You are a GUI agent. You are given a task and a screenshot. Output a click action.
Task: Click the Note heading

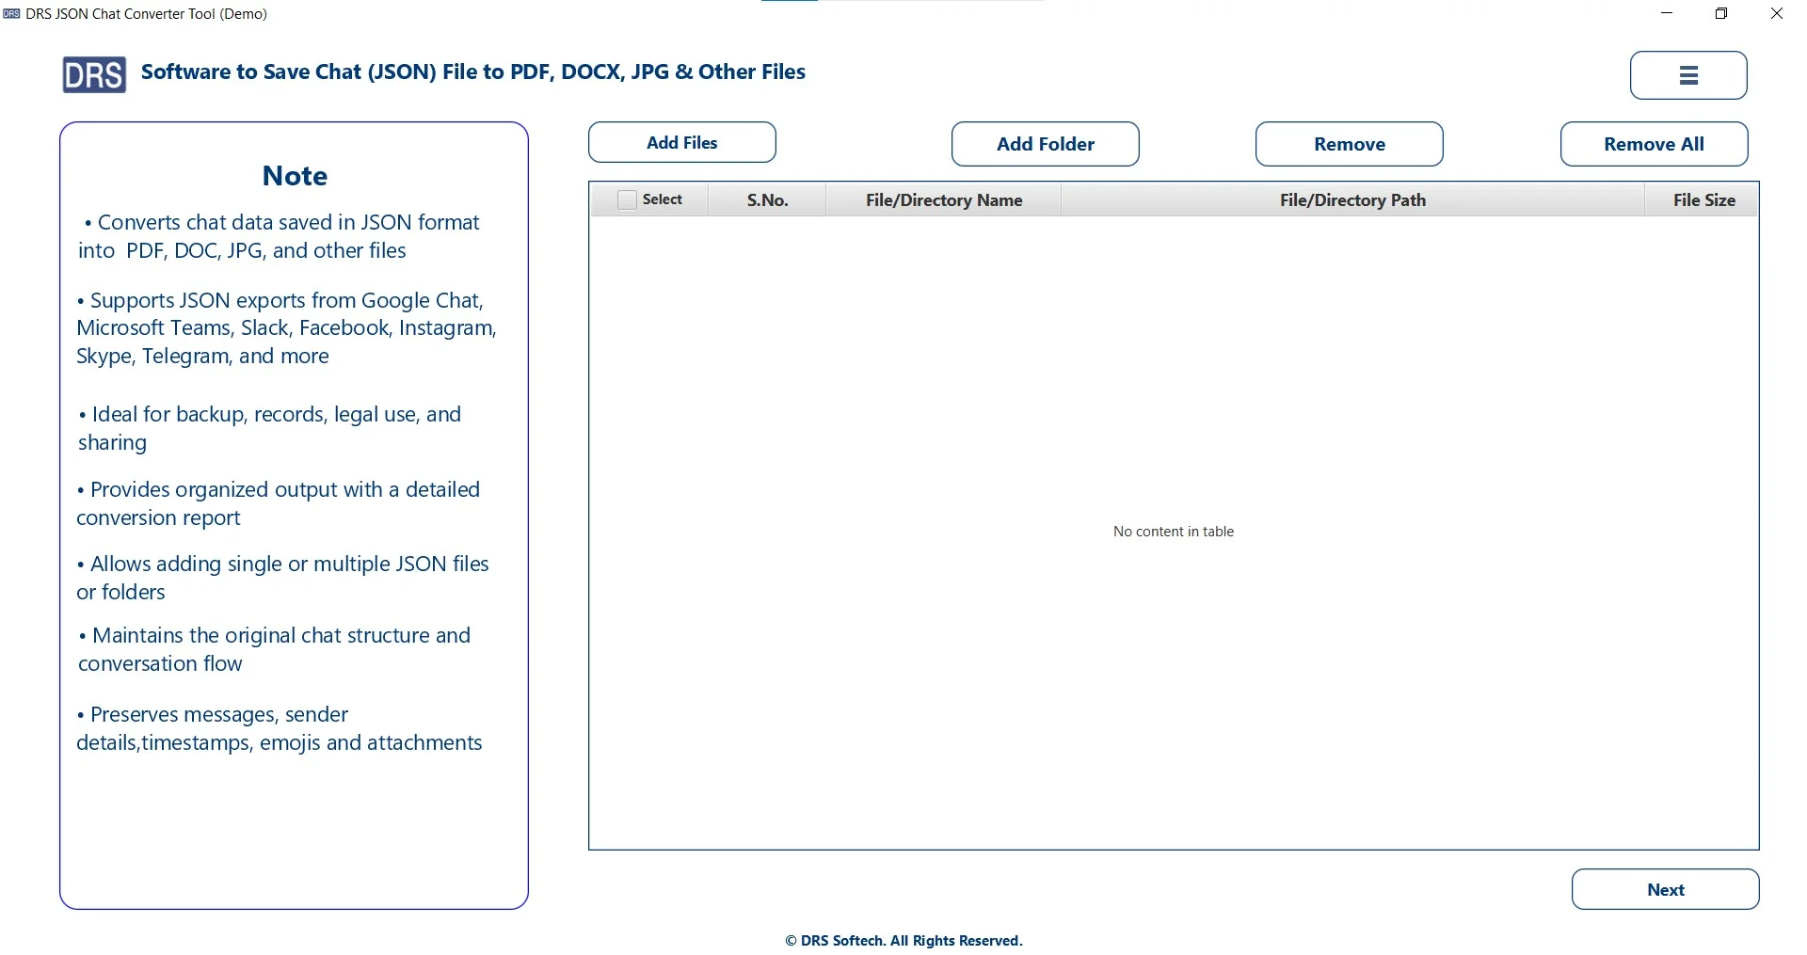(x=294, y=176)
